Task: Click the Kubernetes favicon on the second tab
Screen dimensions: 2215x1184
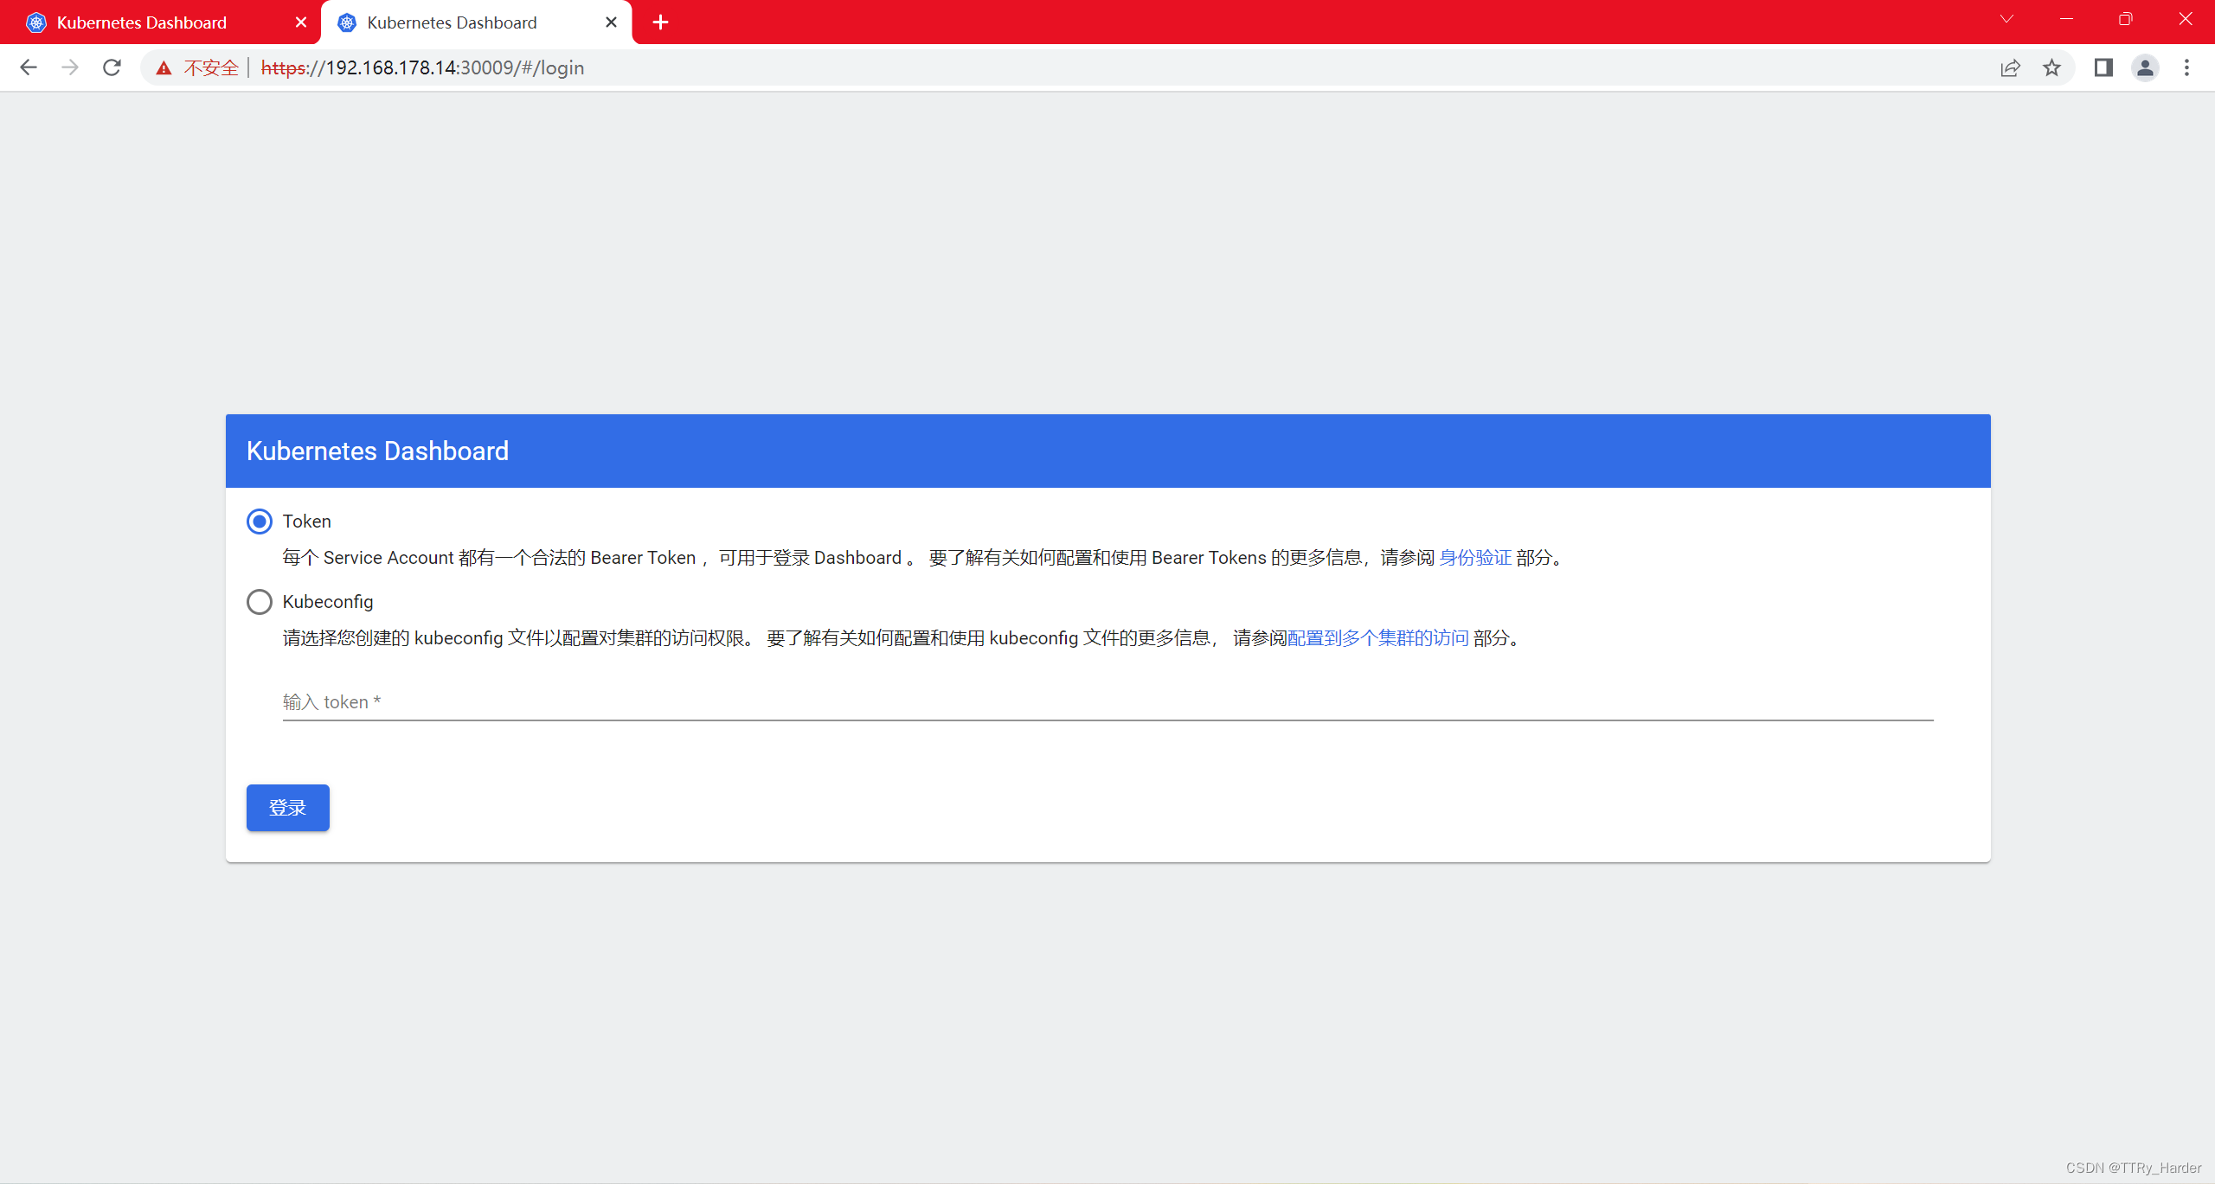Action: [345, 22]
